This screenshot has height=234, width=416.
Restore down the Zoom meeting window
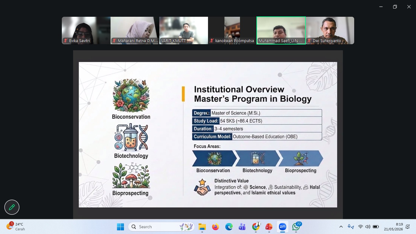[x=395, y=7]
